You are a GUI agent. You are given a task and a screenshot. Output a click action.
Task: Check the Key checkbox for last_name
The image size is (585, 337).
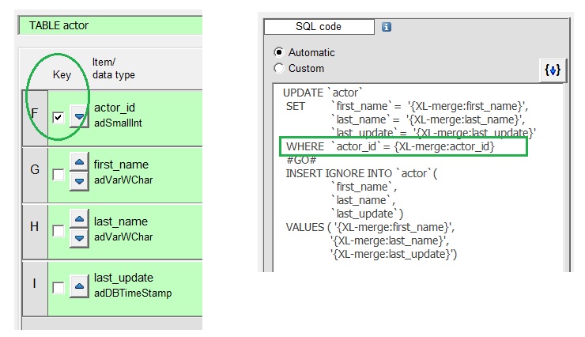tap(58, 231)
